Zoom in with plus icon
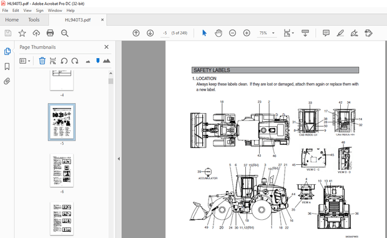The width and height of the screenshot is (387, 238). click(x=247, y=33)
